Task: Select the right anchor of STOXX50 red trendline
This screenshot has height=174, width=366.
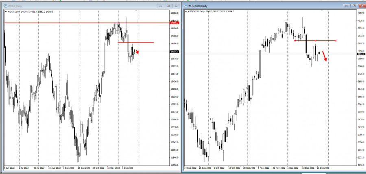Action: click(x=335, y=41)
